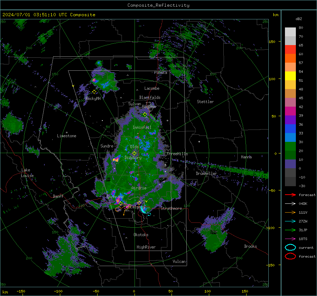Image resolution: width=317 pixels, height=296 pixels.
Task: Select the light blue swatch above 30 dBZ
Action: 290,137
